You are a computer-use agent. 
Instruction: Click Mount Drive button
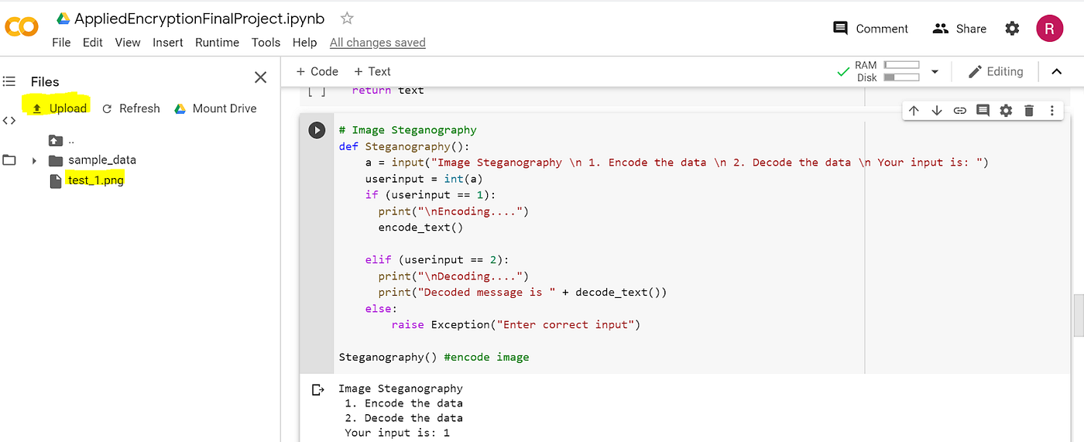(215, 108)
